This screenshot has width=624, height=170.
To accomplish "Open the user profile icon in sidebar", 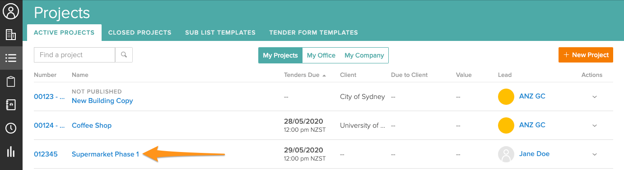I will point(11,11).
